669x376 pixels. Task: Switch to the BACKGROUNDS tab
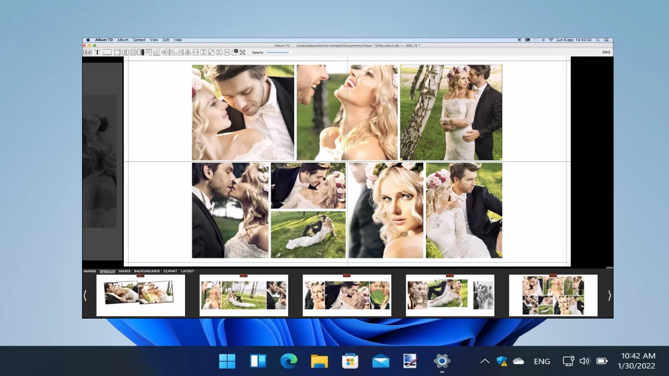point(147,271)
